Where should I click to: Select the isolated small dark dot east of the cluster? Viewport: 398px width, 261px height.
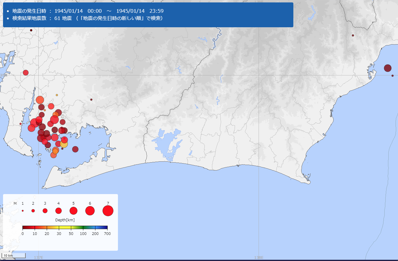(x=91, y=100)
